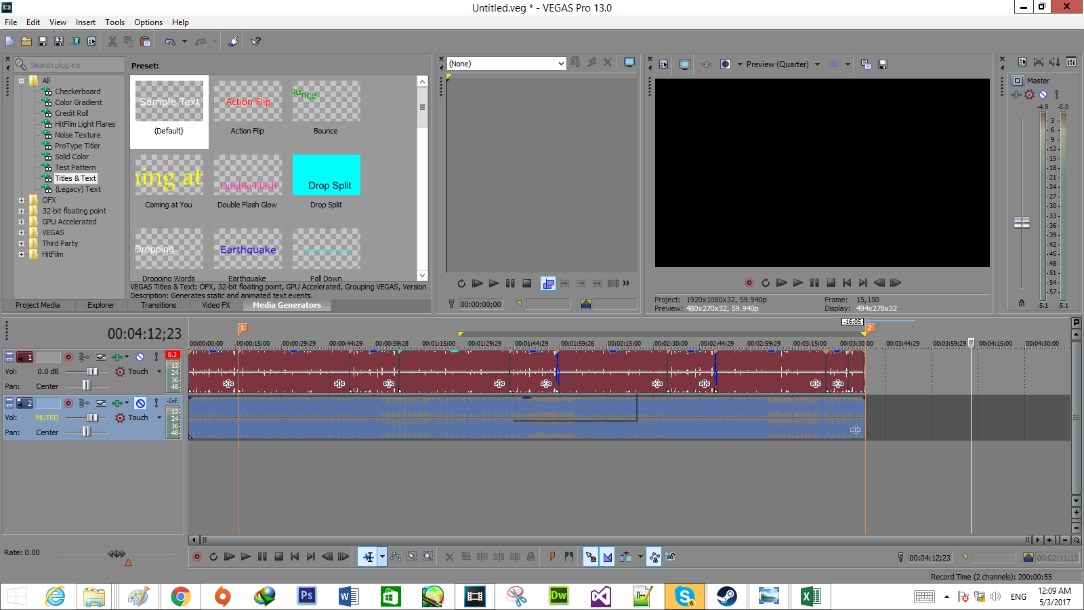Collapse the All plug-ins folder
1084x610 pixels.
point(22,81)
